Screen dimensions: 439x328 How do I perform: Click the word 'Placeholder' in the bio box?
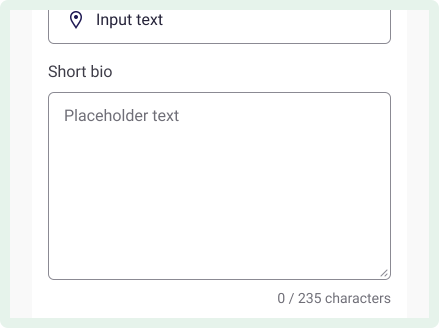106,115
